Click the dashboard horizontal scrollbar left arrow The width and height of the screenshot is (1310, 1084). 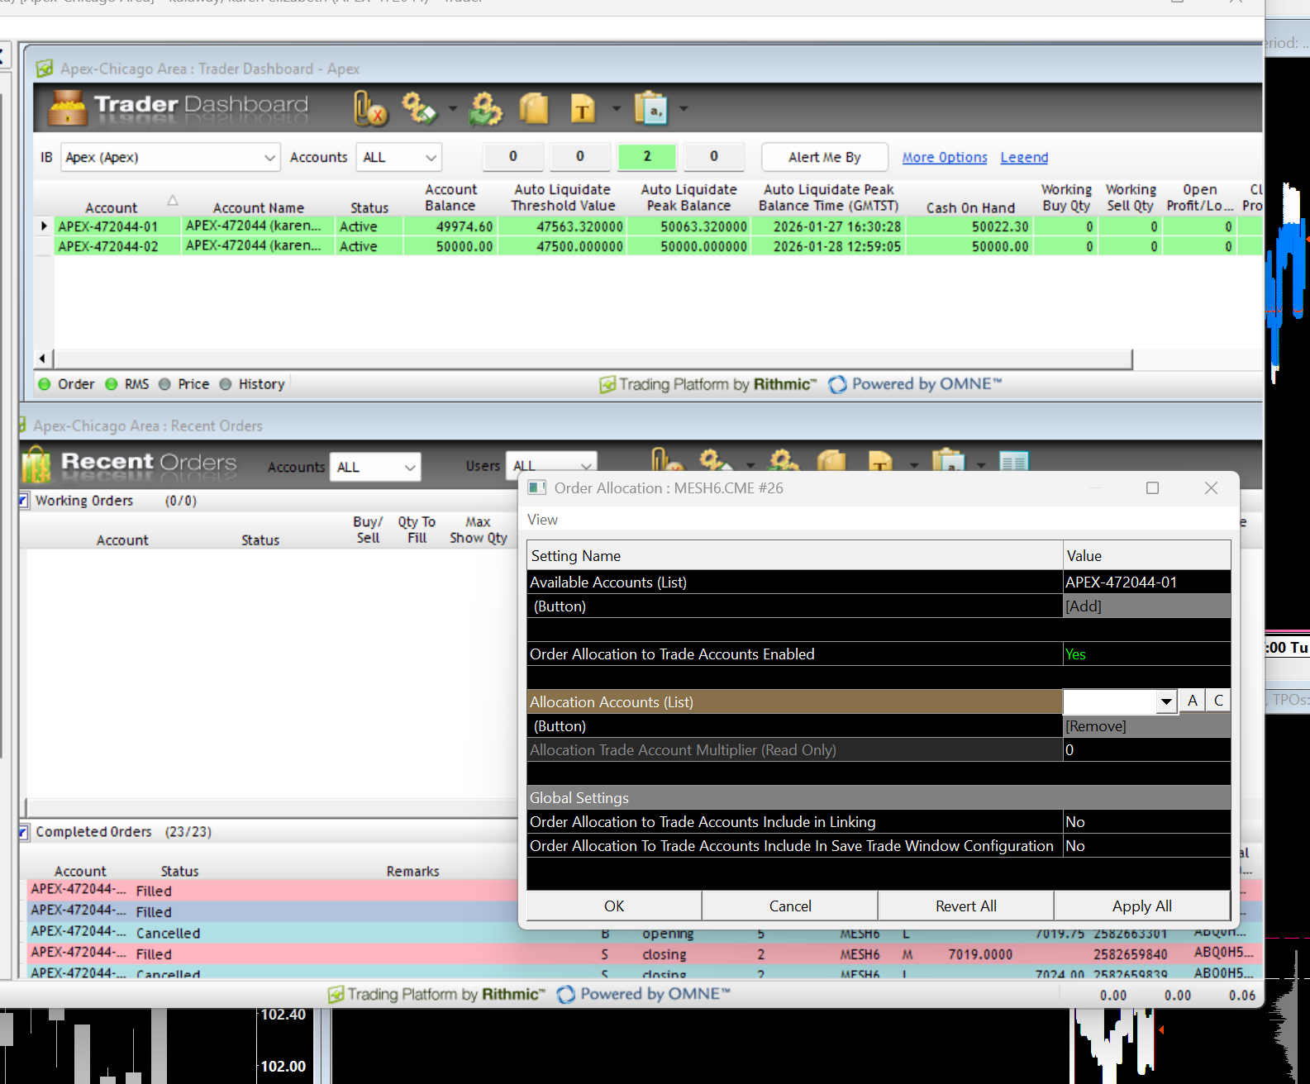coord(43,359)
